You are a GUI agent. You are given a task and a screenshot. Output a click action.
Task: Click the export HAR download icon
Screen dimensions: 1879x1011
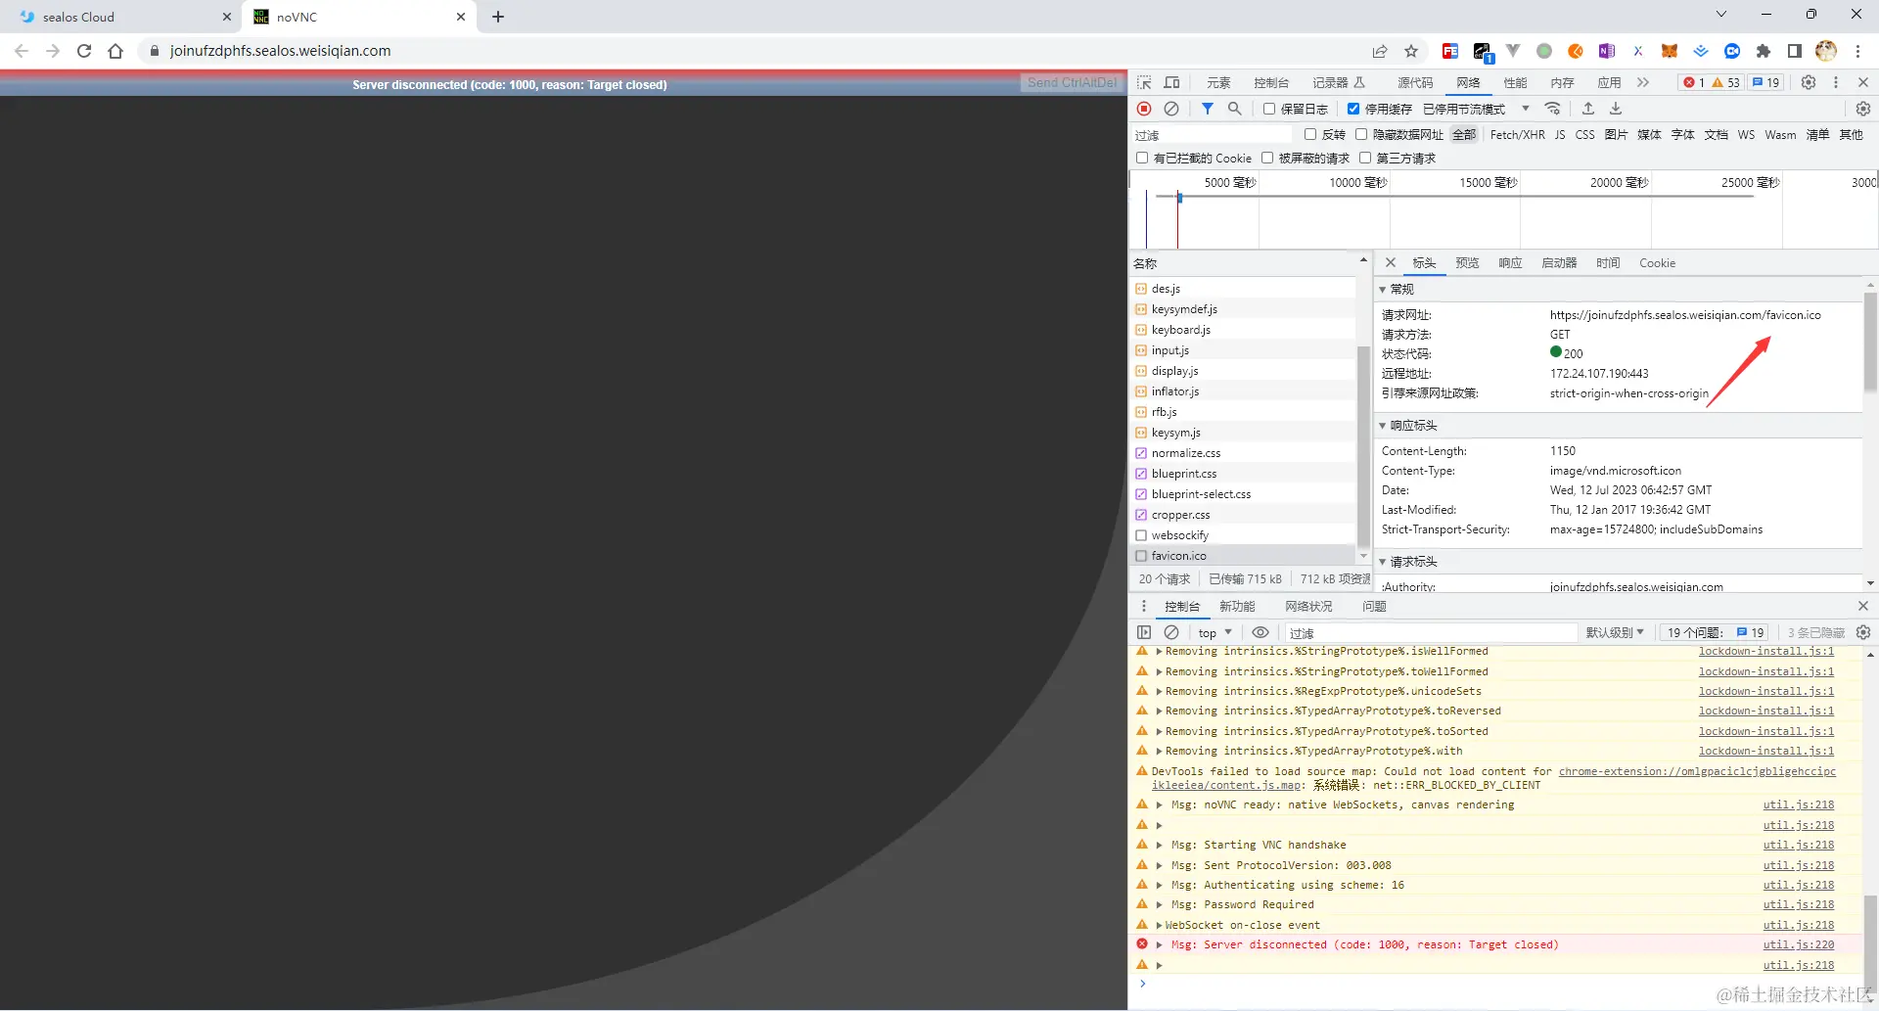coord(1616,109)
